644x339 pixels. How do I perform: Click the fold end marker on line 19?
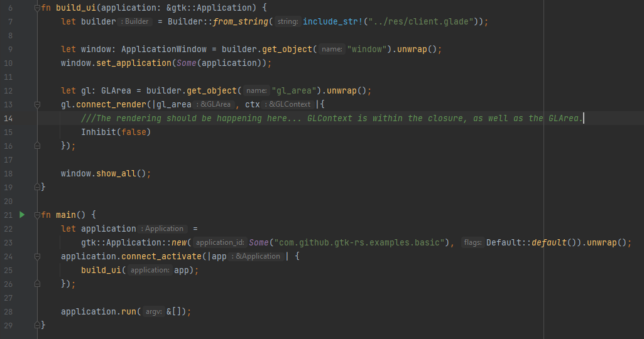pyautogui.click(x=37, y=187)
